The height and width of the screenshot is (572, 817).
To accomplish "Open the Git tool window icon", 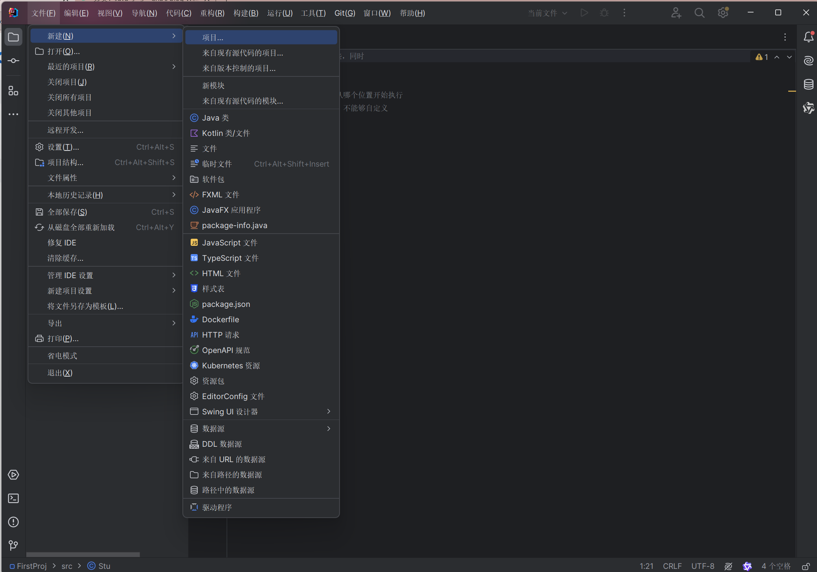I will coord(13,545).
